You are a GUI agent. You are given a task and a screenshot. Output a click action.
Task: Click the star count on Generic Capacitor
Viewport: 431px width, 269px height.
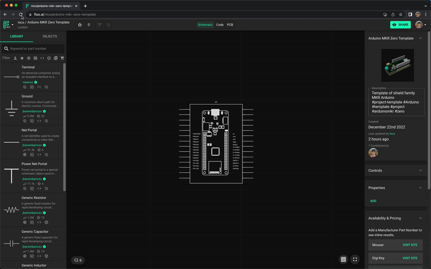pyautogui.click(x=41, y=251)
